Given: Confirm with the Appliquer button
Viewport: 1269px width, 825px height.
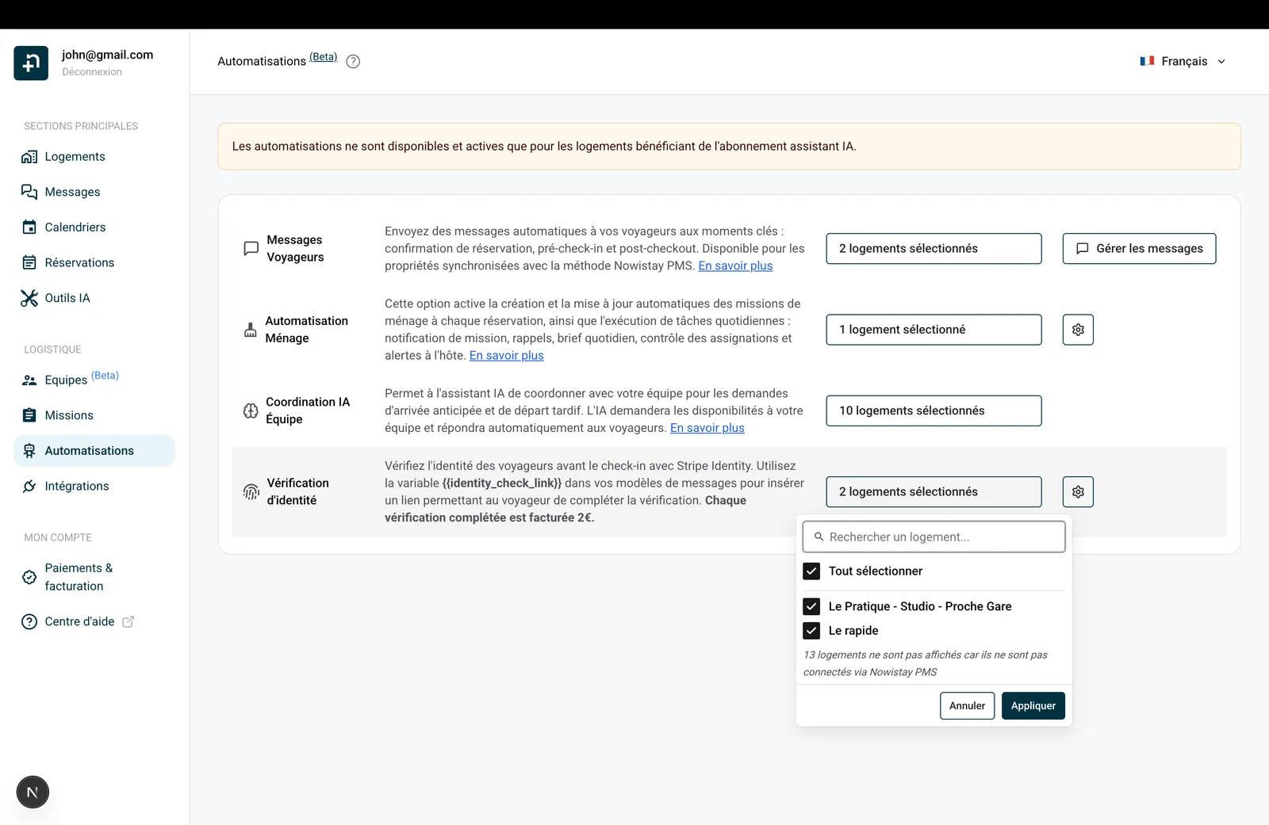Looking at the screenshot, I should pyautogui.click(x=1033, y=706).
